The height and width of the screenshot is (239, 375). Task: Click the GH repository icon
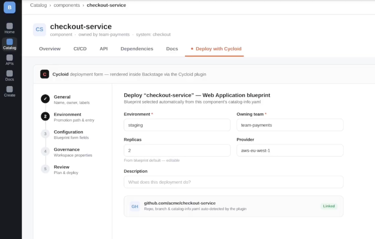pyautogui.click(x=135, y=206)
